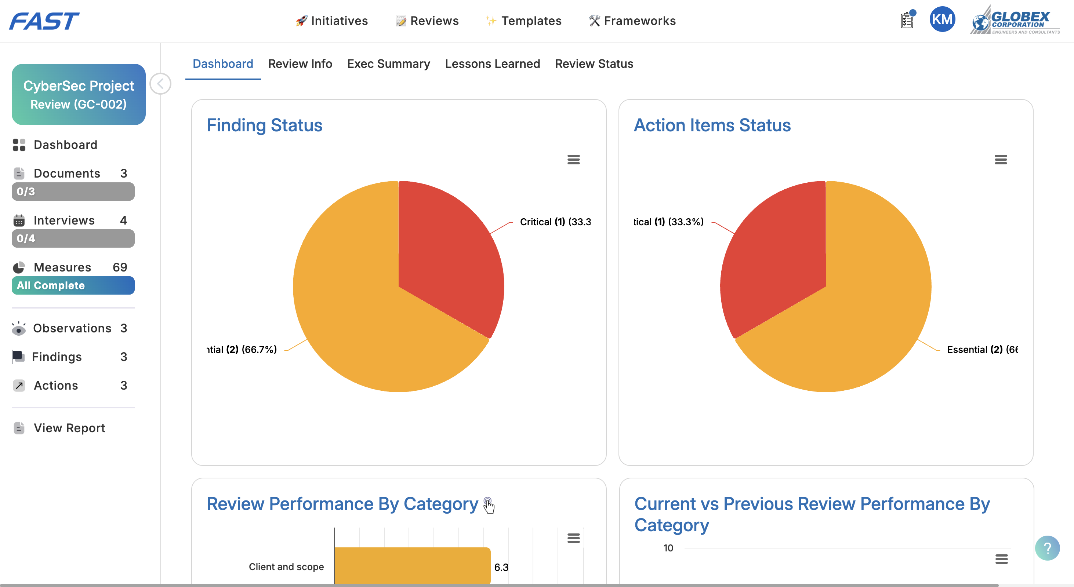Click the Dashboard grid icon in sidebar
The height and width of the screenshot is (587, 1074).
tap(19, 145)
